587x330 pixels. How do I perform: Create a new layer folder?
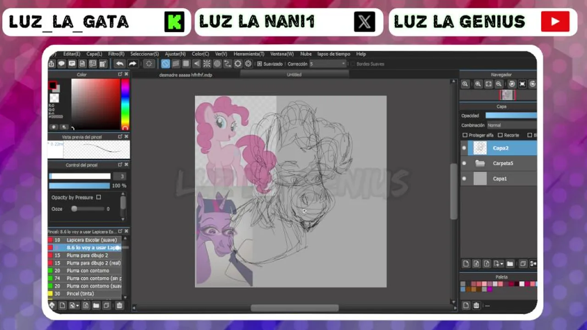tap(510, 264)
